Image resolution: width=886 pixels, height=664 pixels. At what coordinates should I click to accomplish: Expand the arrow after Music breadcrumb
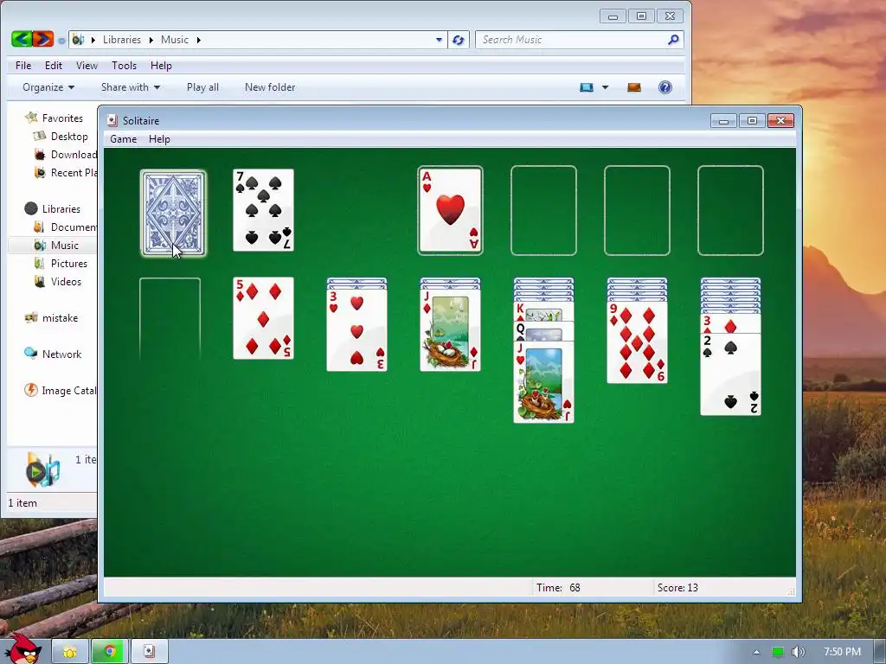[199, 40]
